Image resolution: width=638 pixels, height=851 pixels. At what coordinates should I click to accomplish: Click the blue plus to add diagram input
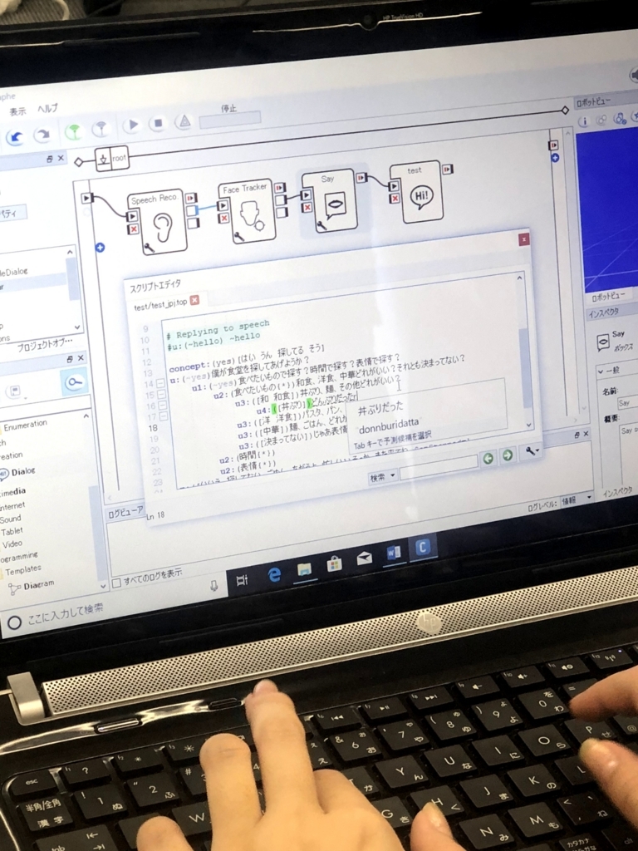100,248
